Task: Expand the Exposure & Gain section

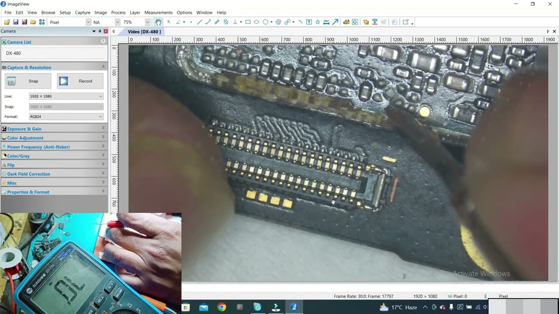Action: coord(103,128)
